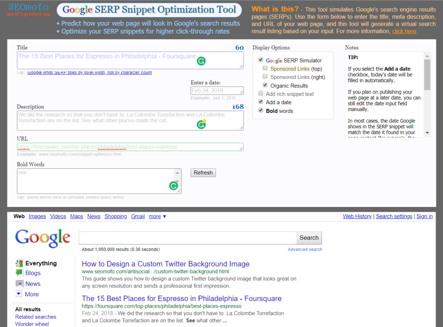Click the Blogs speech bubble icon
The width and height of the screenshot is (443, 327).
click(19, 273)
